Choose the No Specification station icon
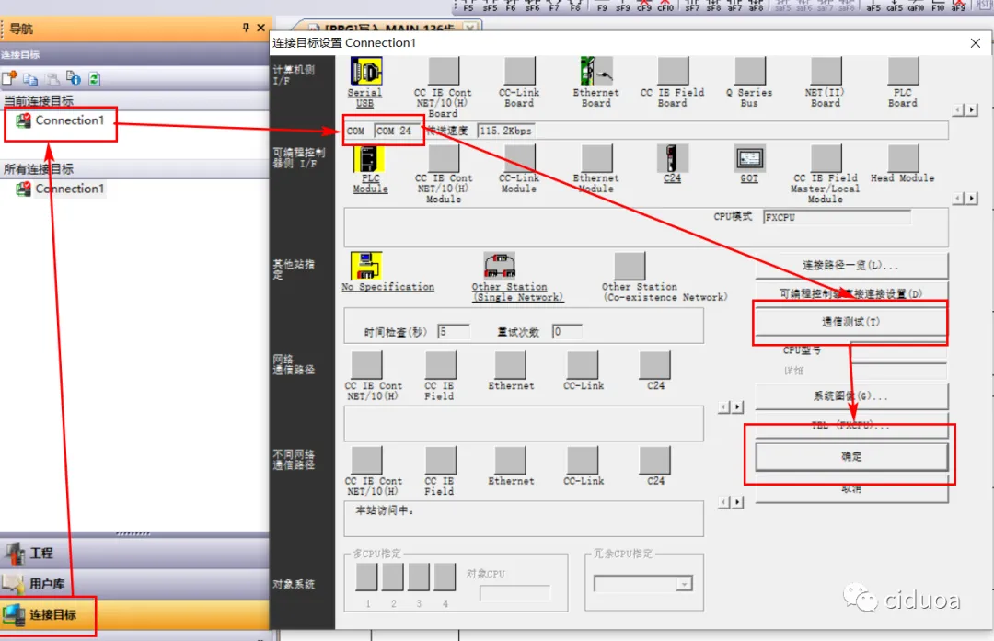 (366, 266)
